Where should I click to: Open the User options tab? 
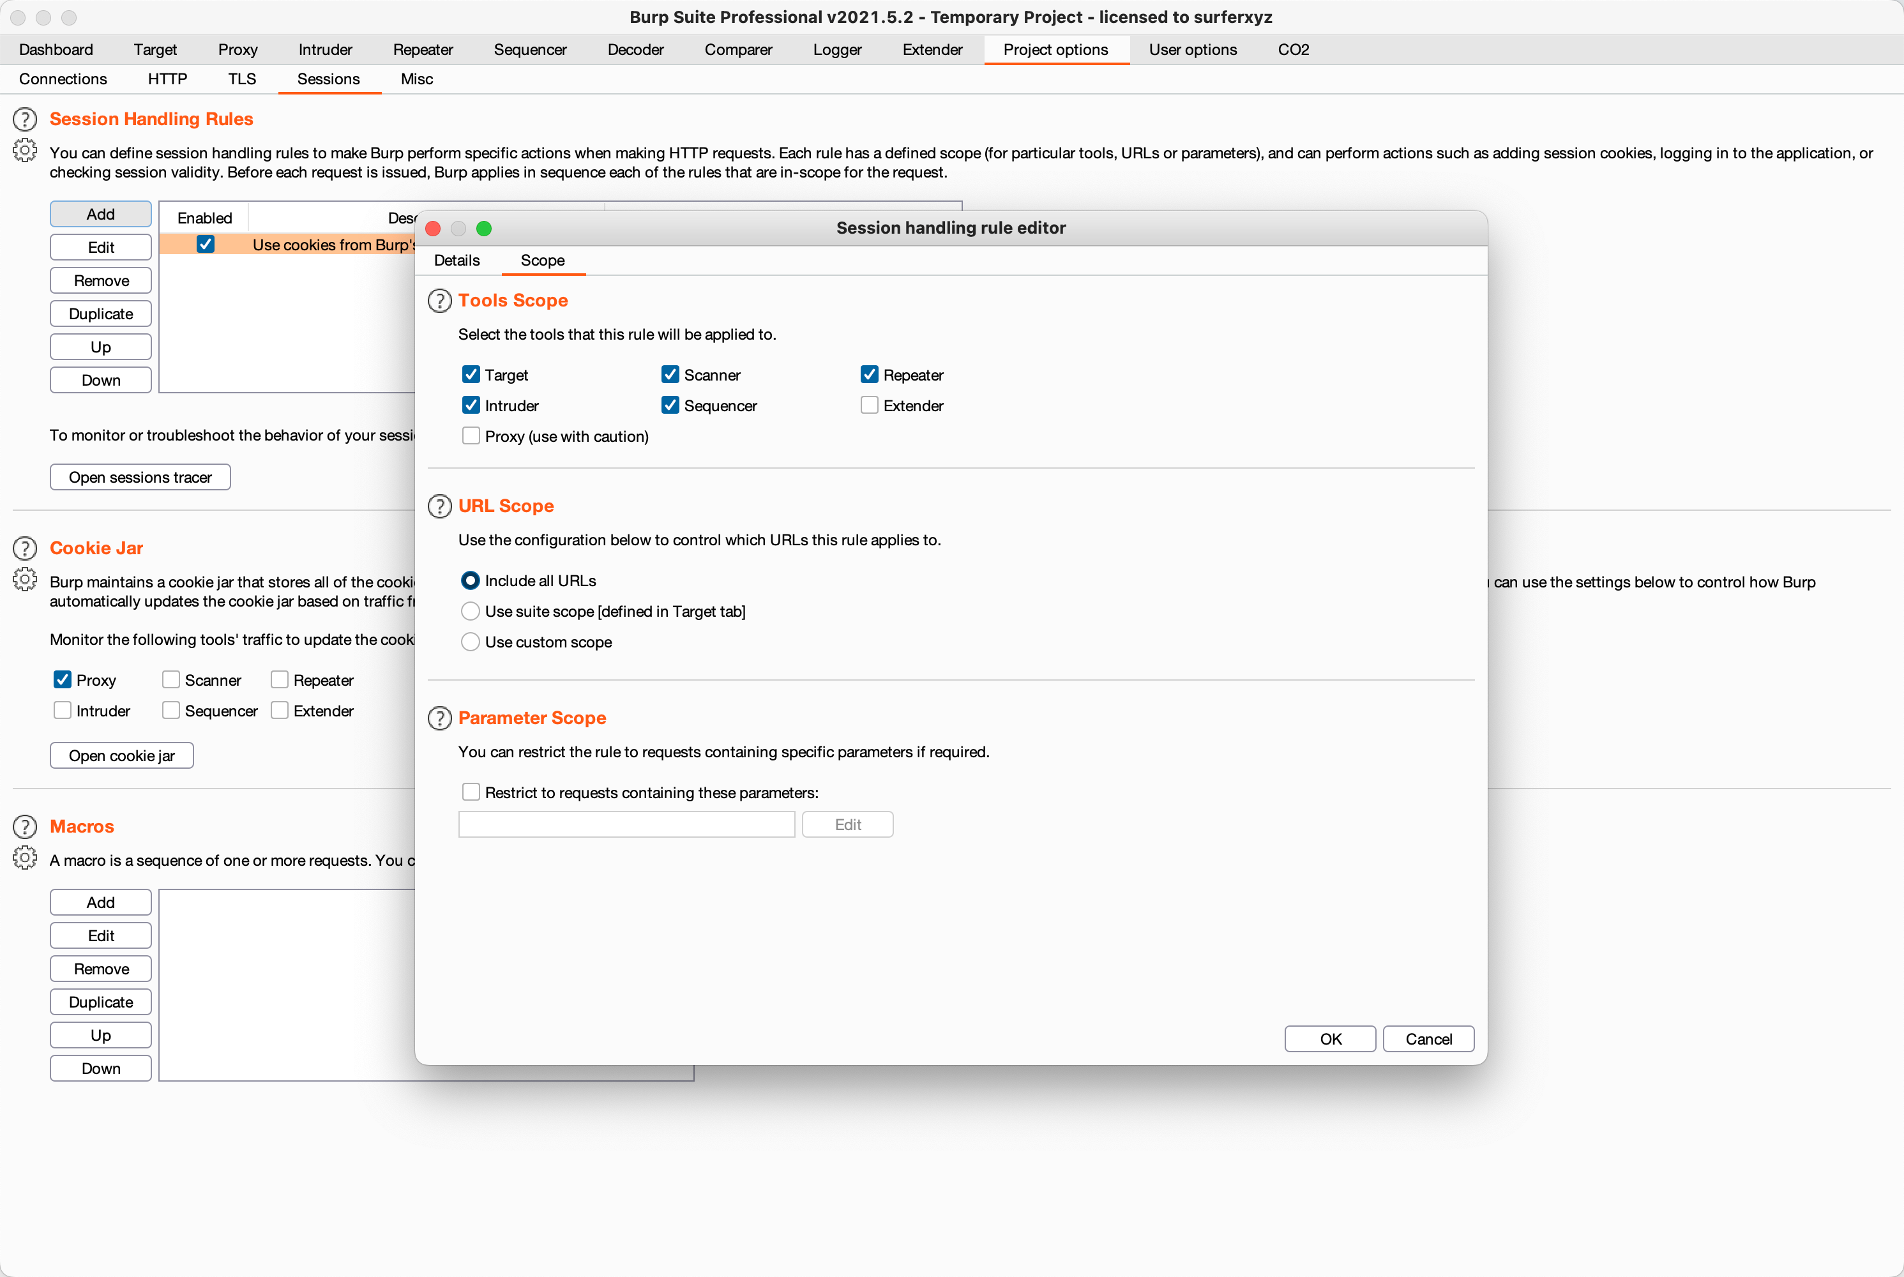[1192, 50]
